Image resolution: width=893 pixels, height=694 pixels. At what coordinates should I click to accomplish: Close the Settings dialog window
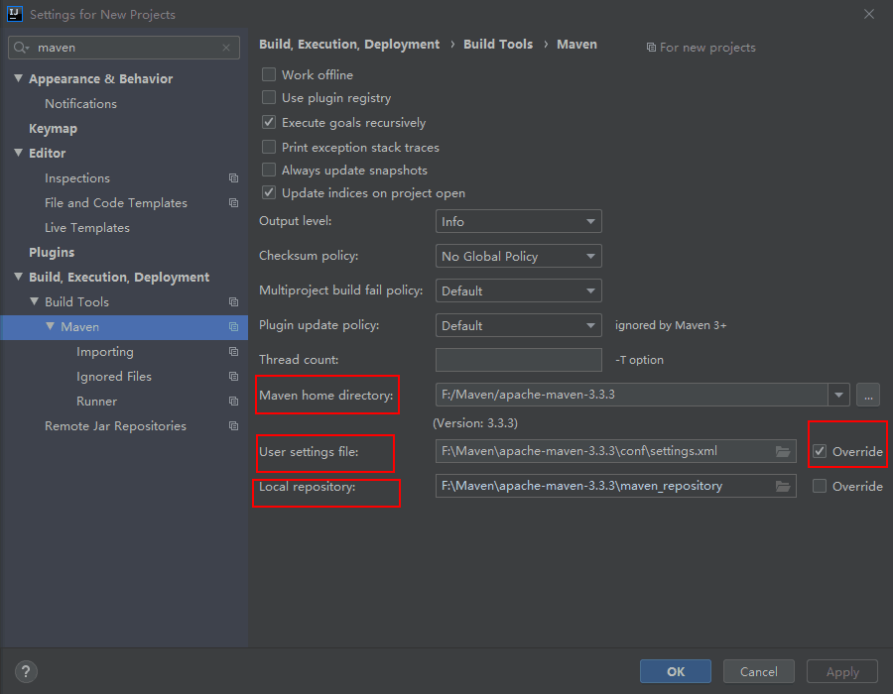point(869,14)
